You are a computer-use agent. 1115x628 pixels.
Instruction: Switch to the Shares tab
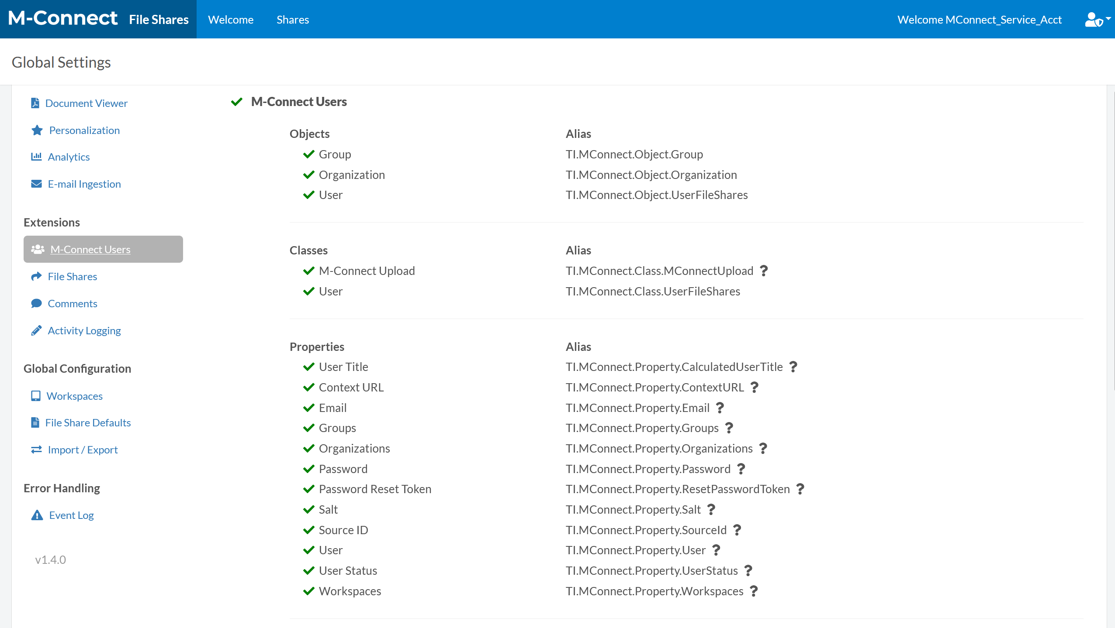coord(293,20)
